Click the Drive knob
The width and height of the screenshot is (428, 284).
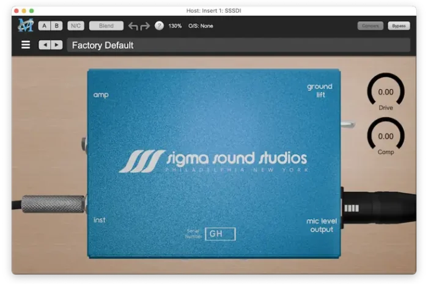point(386,92)
